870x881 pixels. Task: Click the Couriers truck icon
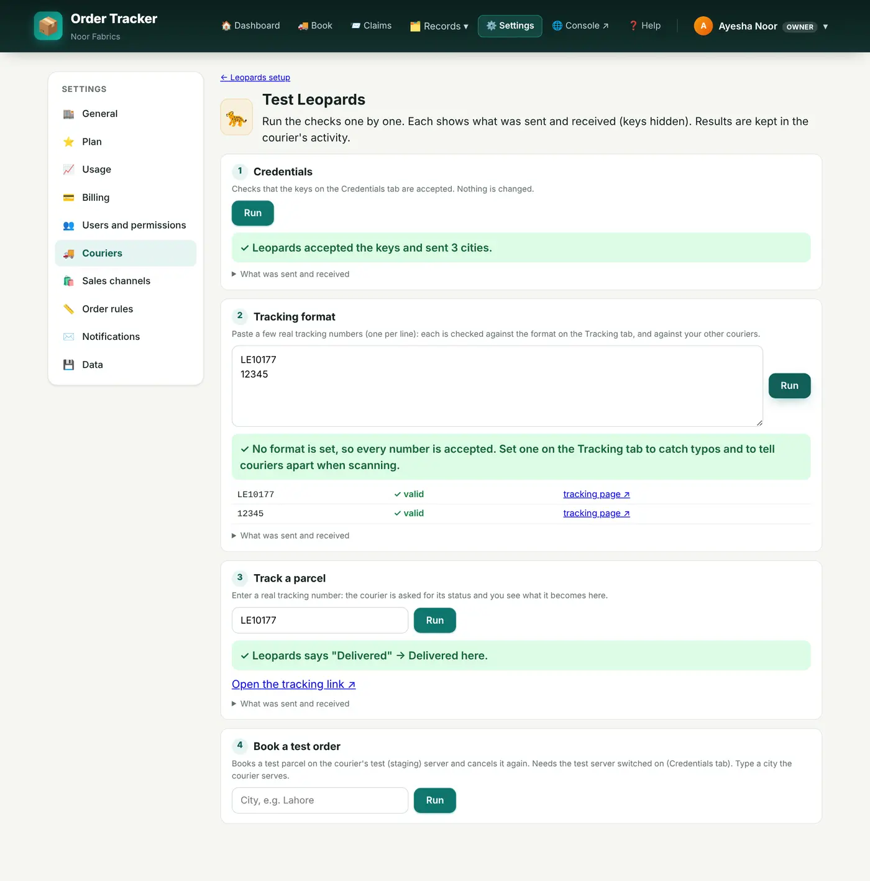coord(69,253)
